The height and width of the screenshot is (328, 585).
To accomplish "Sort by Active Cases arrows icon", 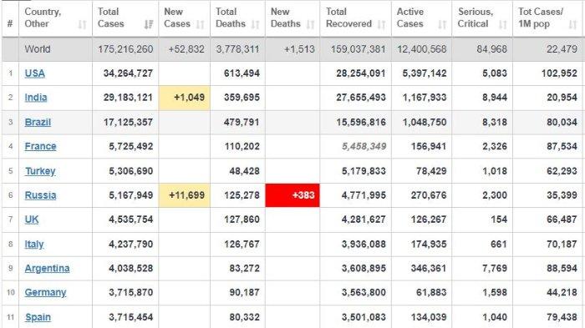I will 442,24.
